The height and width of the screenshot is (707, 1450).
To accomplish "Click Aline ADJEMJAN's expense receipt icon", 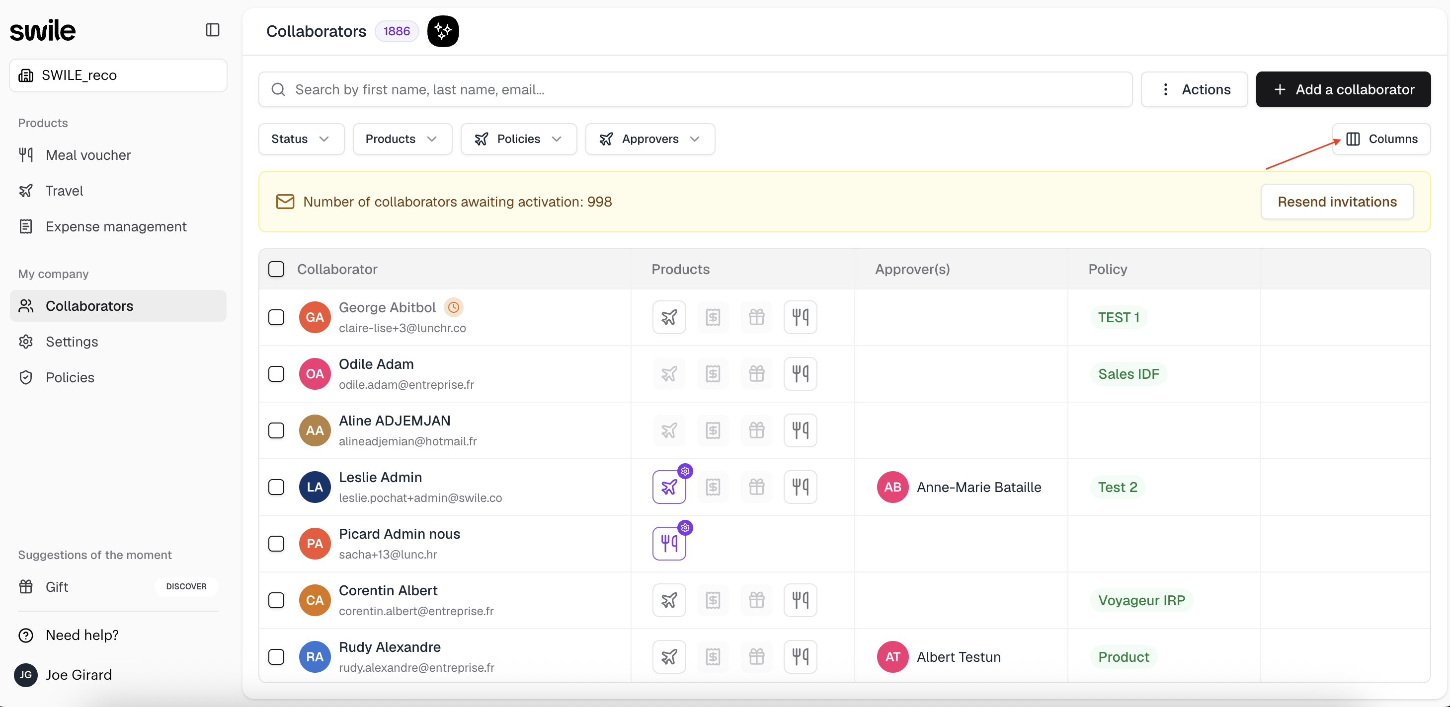I will click(x=713, y=430).
